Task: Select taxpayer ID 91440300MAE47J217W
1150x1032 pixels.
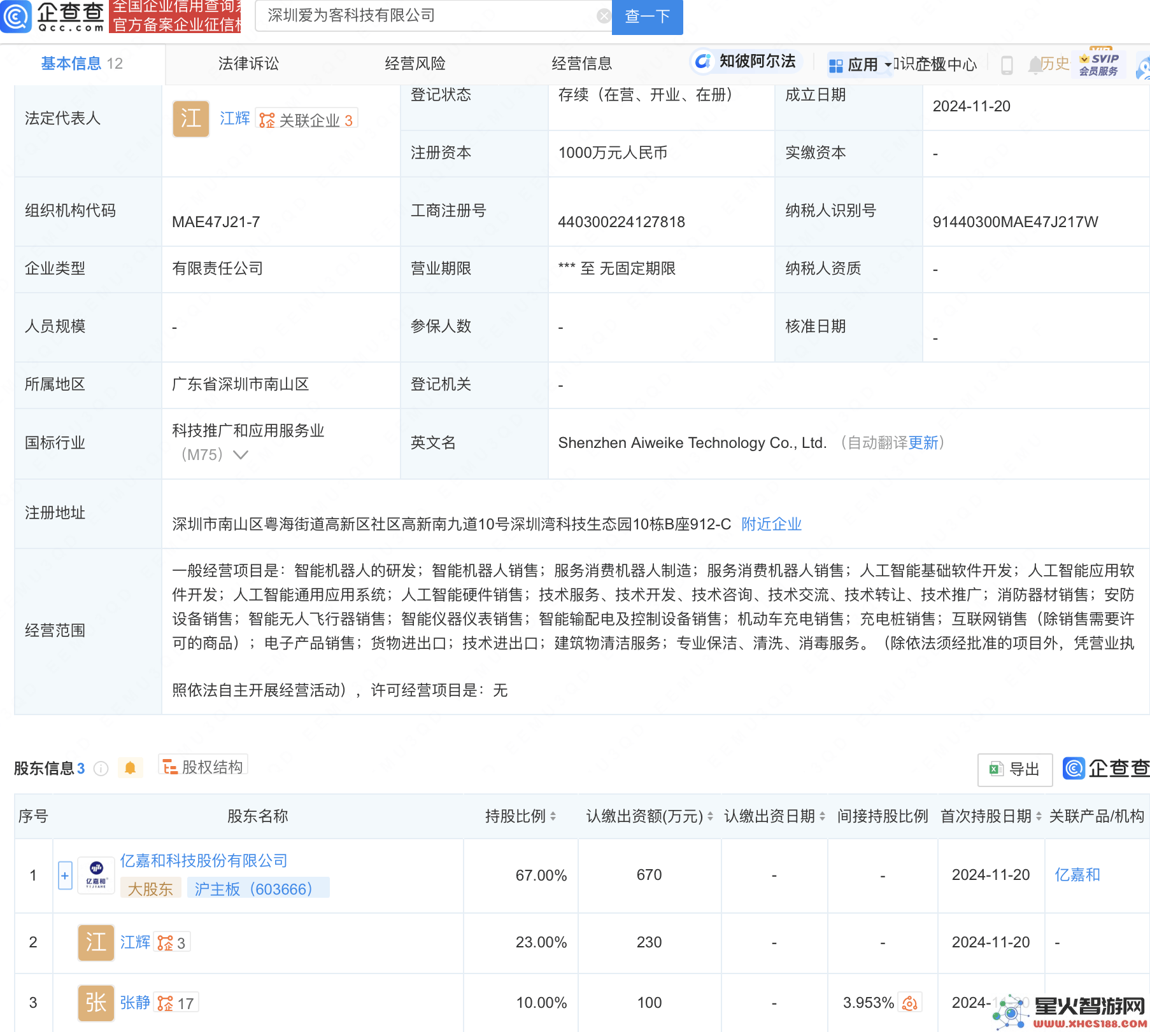Action: pos(1015,222)
